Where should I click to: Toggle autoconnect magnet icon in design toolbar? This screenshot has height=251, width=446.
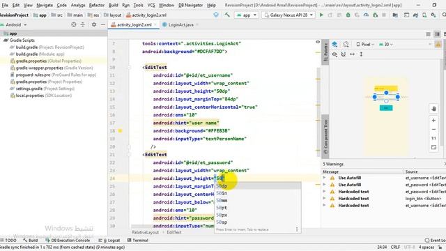click(344, 54)
